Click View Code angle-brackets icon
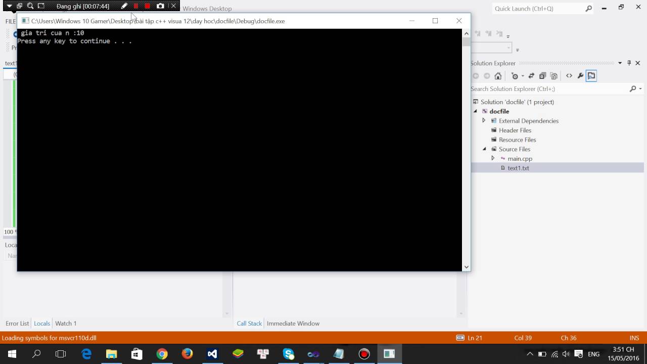Screen dimensions: 647x364 [x=569, y=76]
